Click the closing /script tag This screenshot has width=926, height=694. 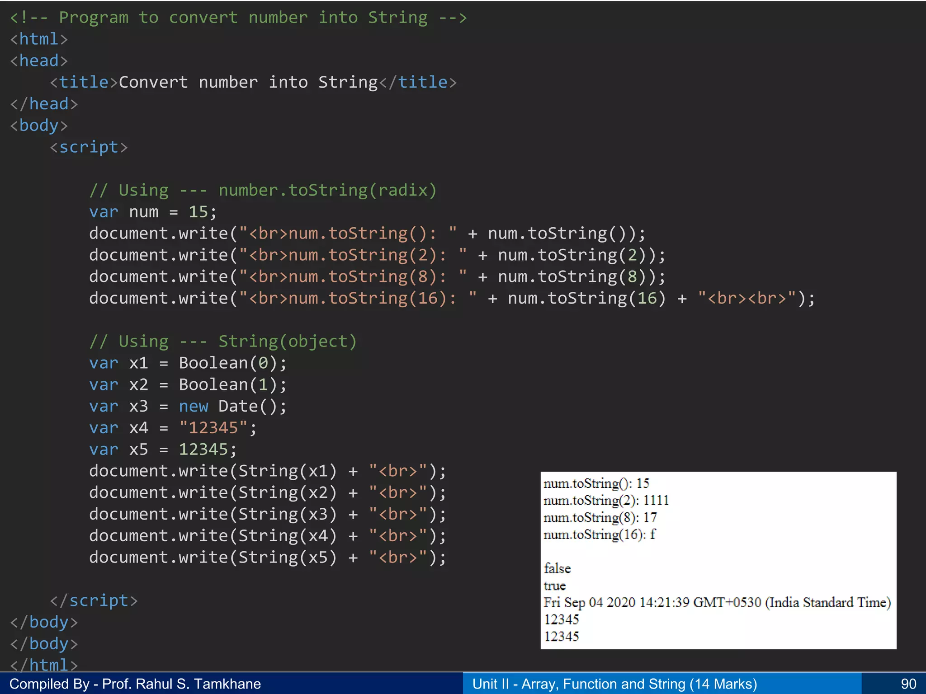94,601
